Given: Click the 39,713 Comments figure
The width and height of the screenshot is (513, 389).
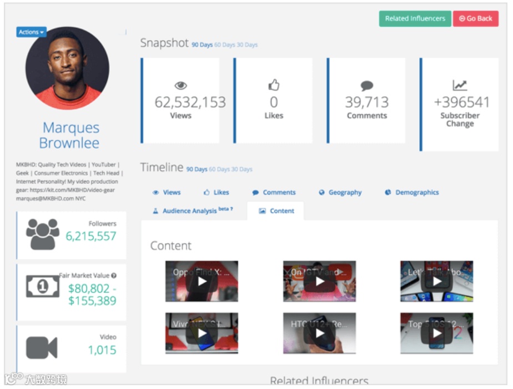Looking at the screenshot, I should [367, 102].
